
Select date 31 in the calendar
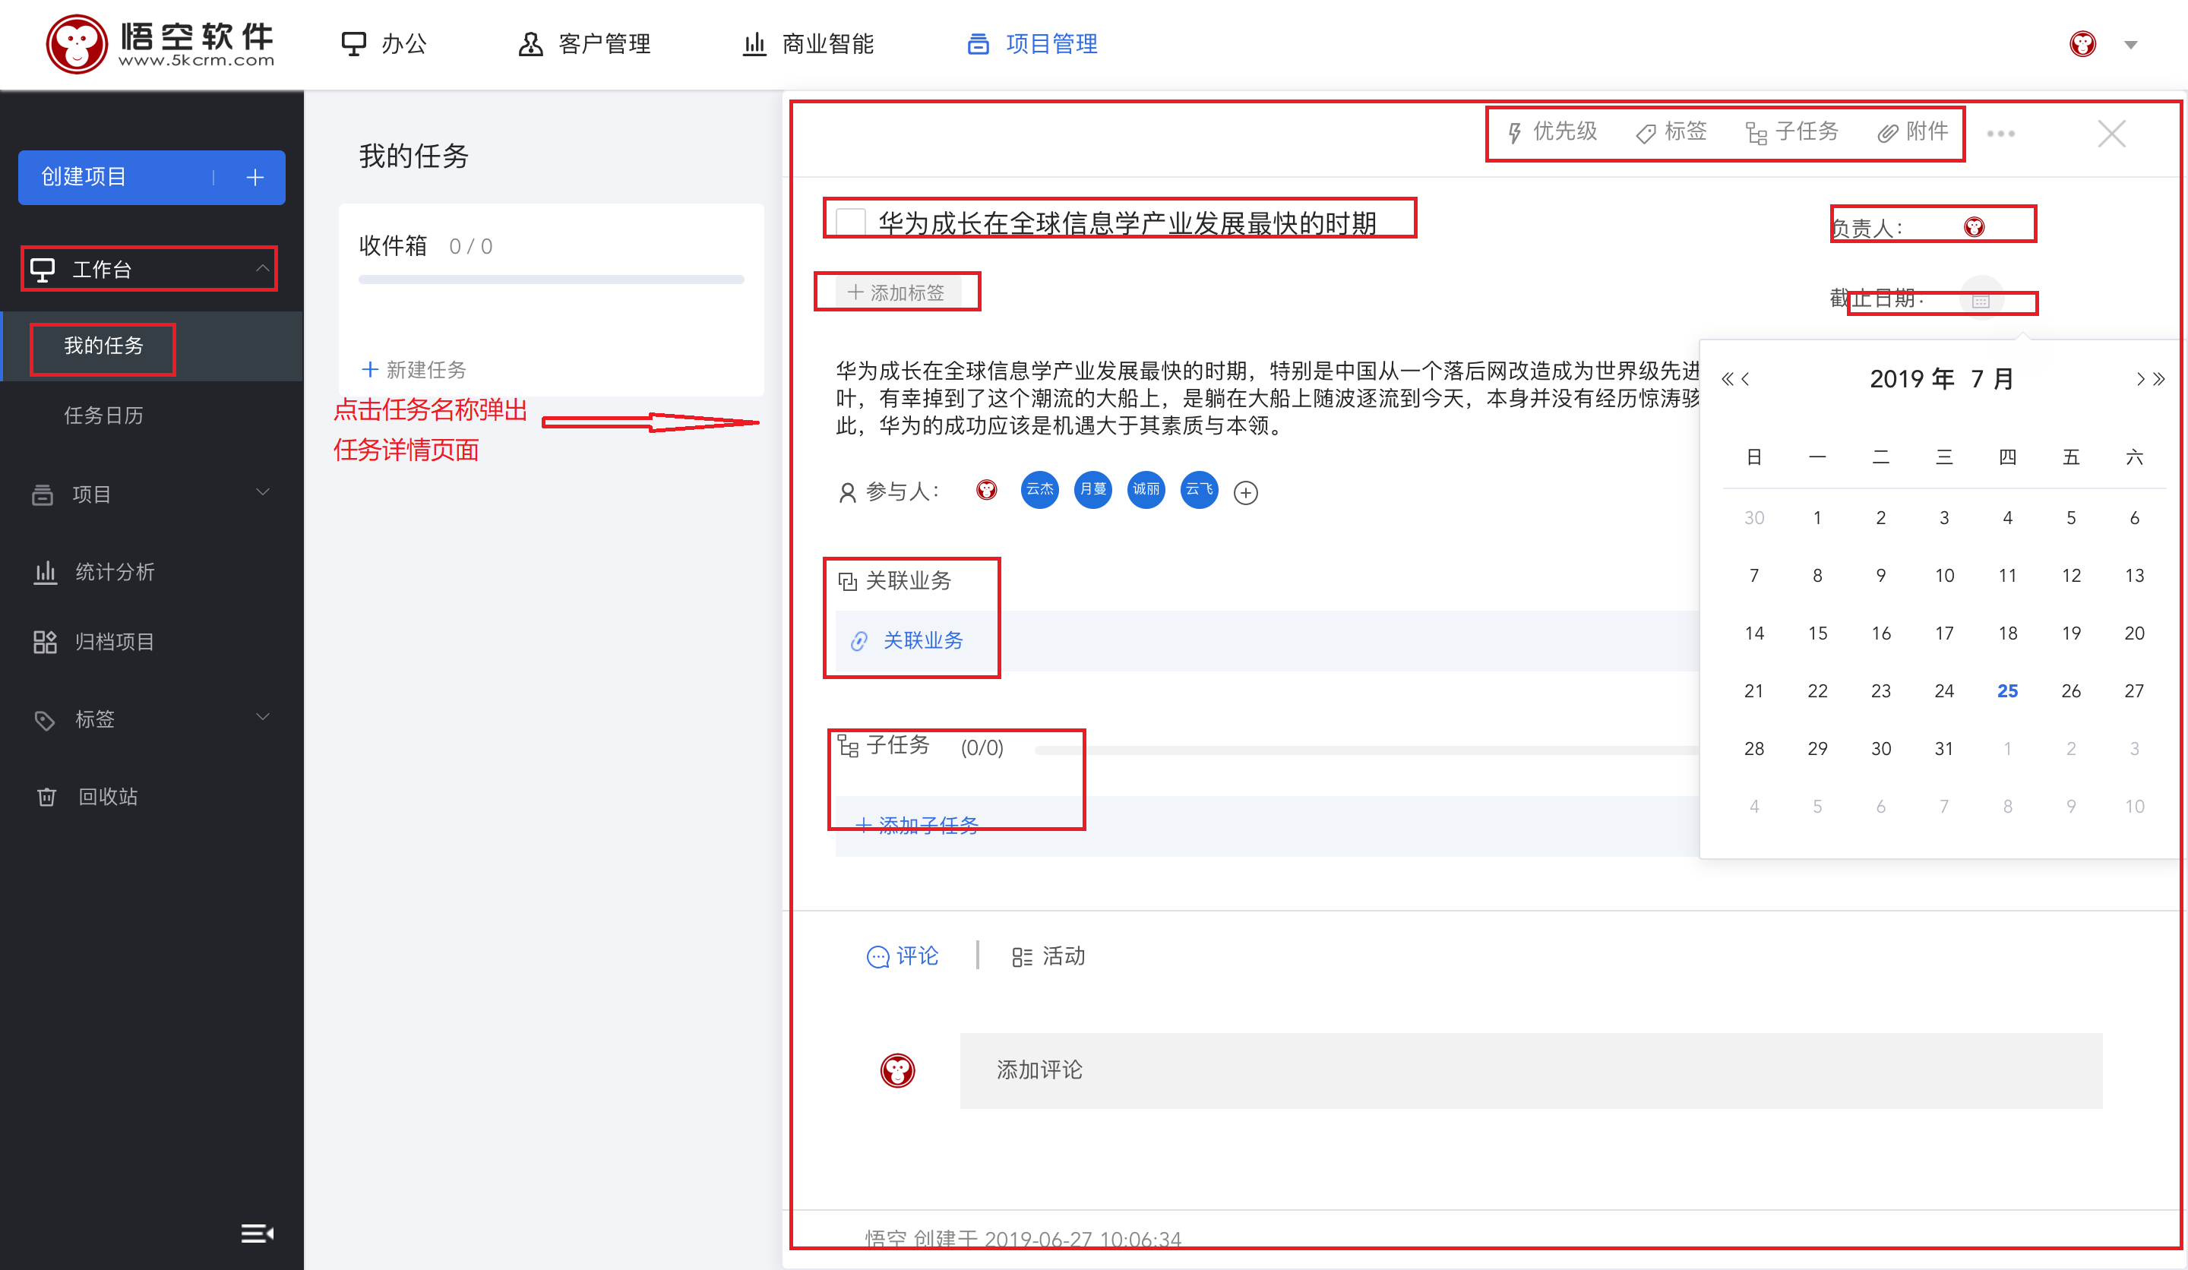point(1944,748)
